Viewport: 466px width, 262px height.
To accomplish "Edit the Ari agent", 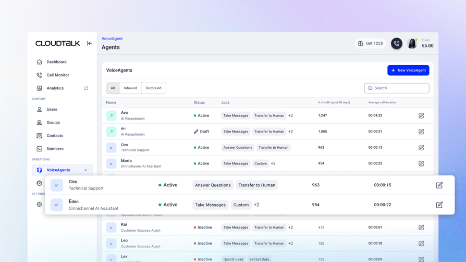I will click(421, 132).
